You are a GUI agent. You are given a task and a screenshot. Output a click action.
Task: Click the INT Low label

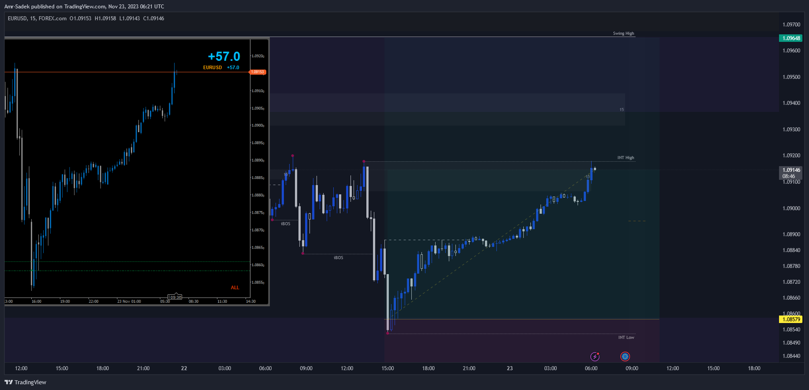pos(626,338)
